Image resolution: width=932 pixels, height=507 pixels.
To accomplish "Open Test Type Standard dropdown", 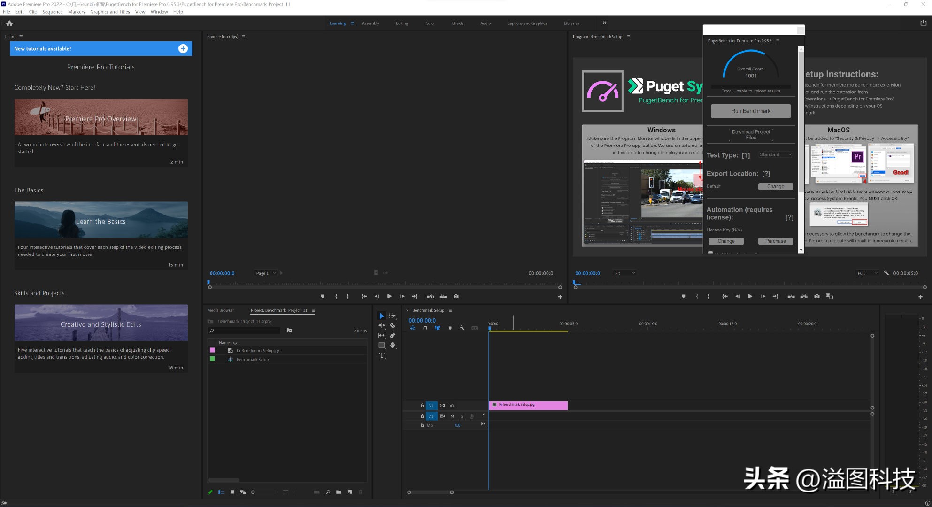I will (776, 154).
